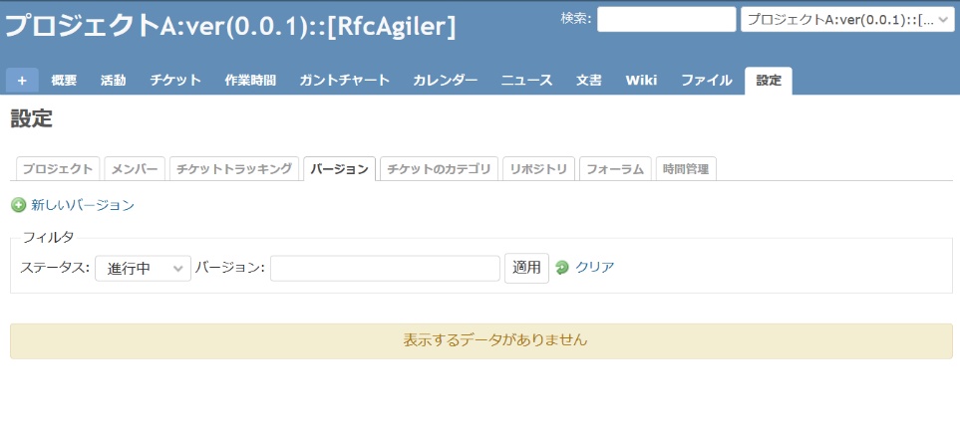The width and height of the screenshot is (960, 426).
Task: Click the プロジェクトA:ver(0.0.1)::[RfcAgiler] project title
Action: click(230, 26)
